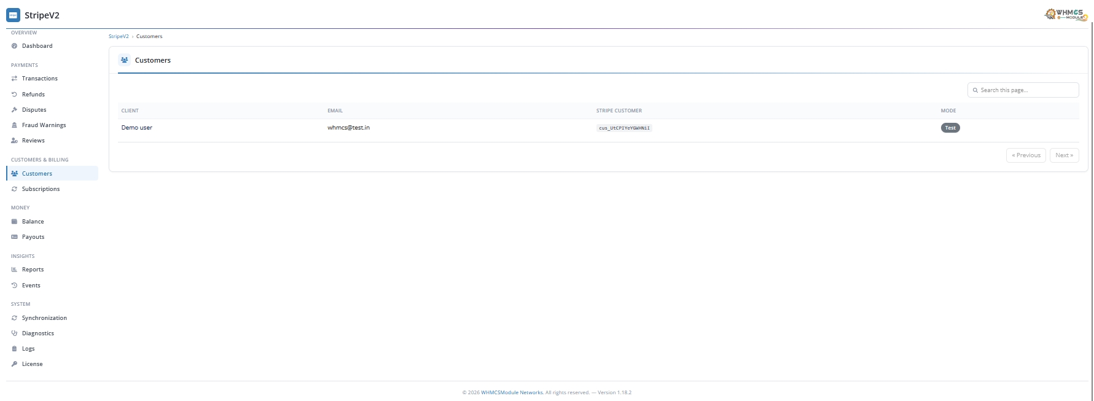Screen dimensions: 1094x401
Task: Click the Previous pagination button
Action: tap(1026, 155)
